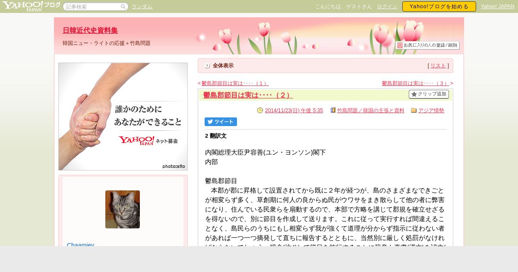Image resolution: width=518 pixels, height=272 pixels.
Task: Open the 日韓近代史資料集 blog title
Action: (x=90, y=30)
